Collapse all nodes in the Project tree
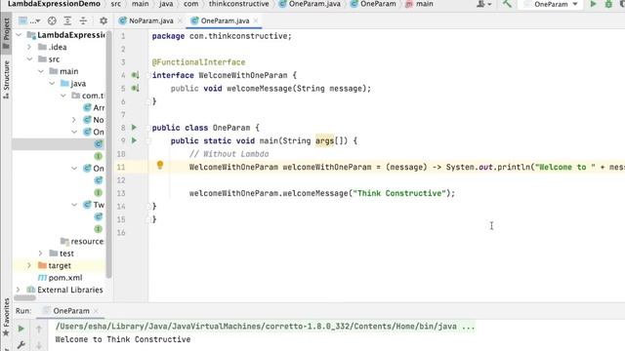The width and height of the screenshot is (625, 351). pyautogui.click(x=83, y=20)
